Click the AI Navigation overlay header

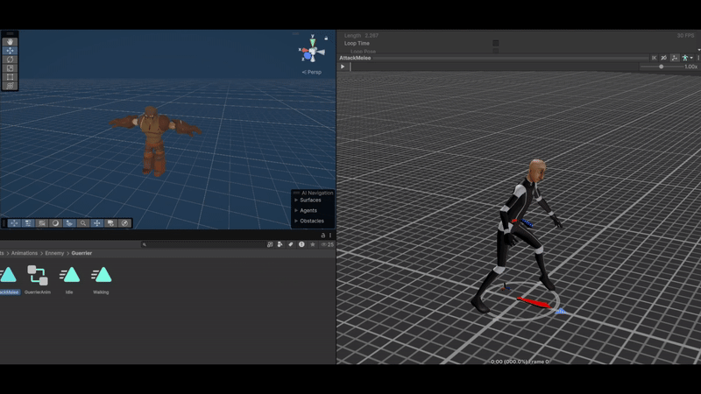pyautogui.click(x=313, y=193)
